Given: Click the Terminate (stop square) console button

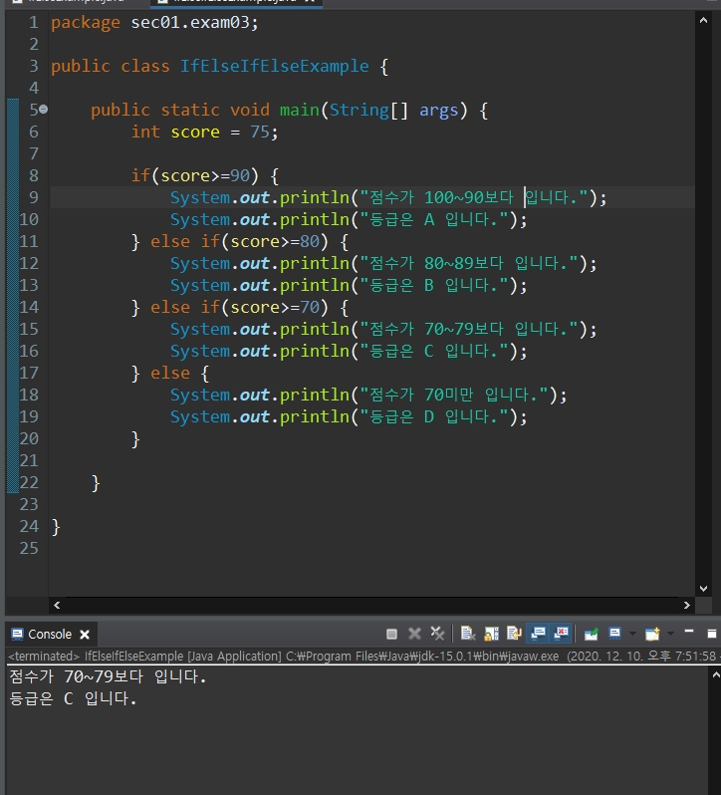Looking at the screenshot, I should coord(391,634).
